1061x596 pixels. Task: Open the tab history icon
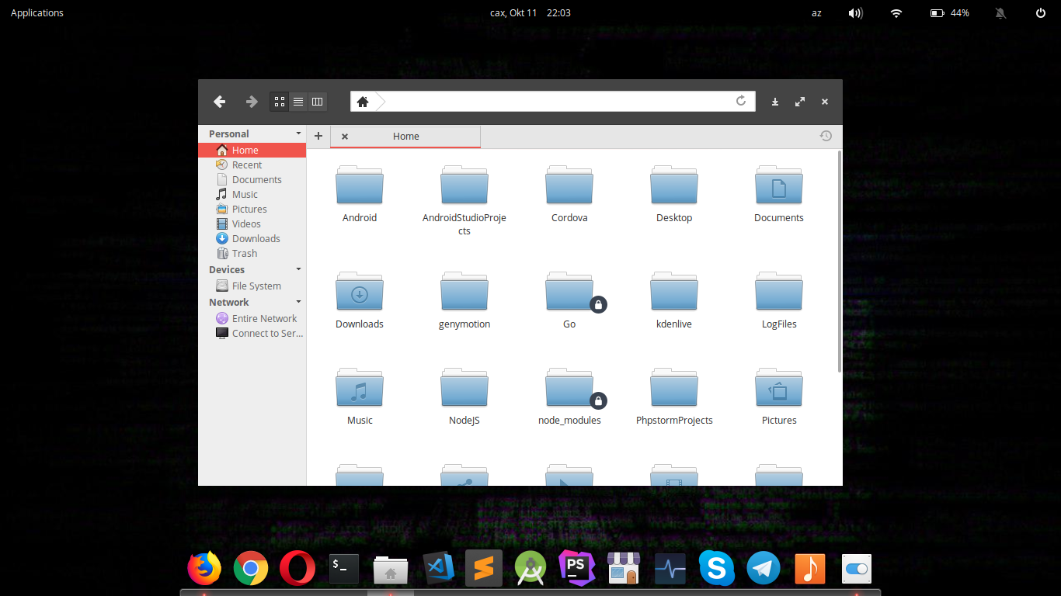[826, 136]
